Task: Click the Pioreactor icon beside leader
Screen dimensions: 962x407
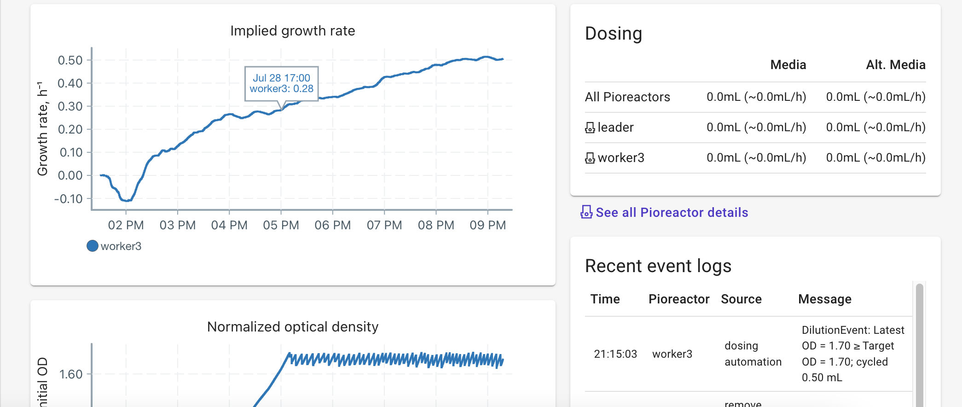Action: point(590,127)
